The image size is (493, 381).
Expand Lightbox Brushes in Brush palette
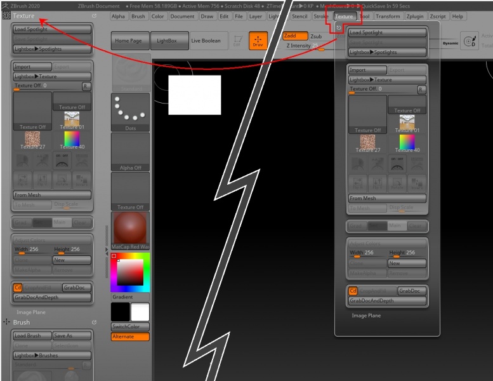click(x=52, y=355)
